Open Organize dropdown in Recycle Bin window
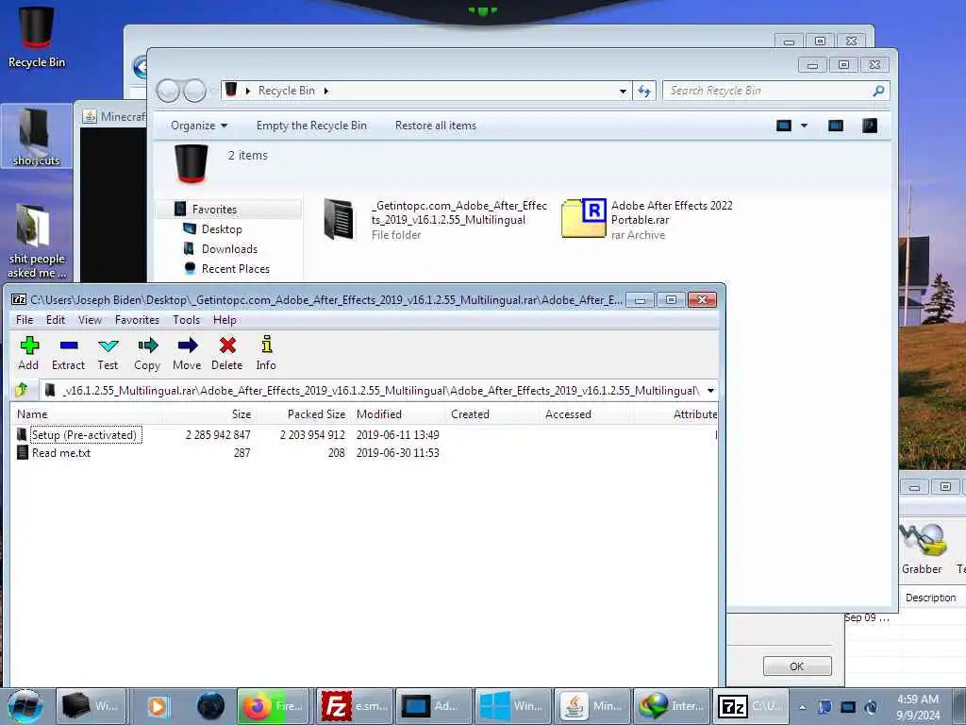 199,126
